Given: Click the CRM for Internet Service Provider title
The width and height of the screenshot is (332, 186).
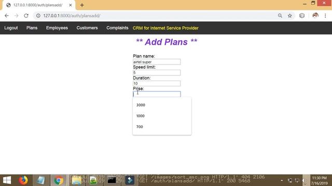Looking at the screenshot, I should click(165, 28).
